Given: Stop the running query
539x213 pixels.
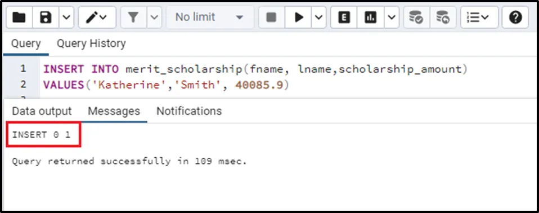Looking at the screenshot, I should click(271, 17).
